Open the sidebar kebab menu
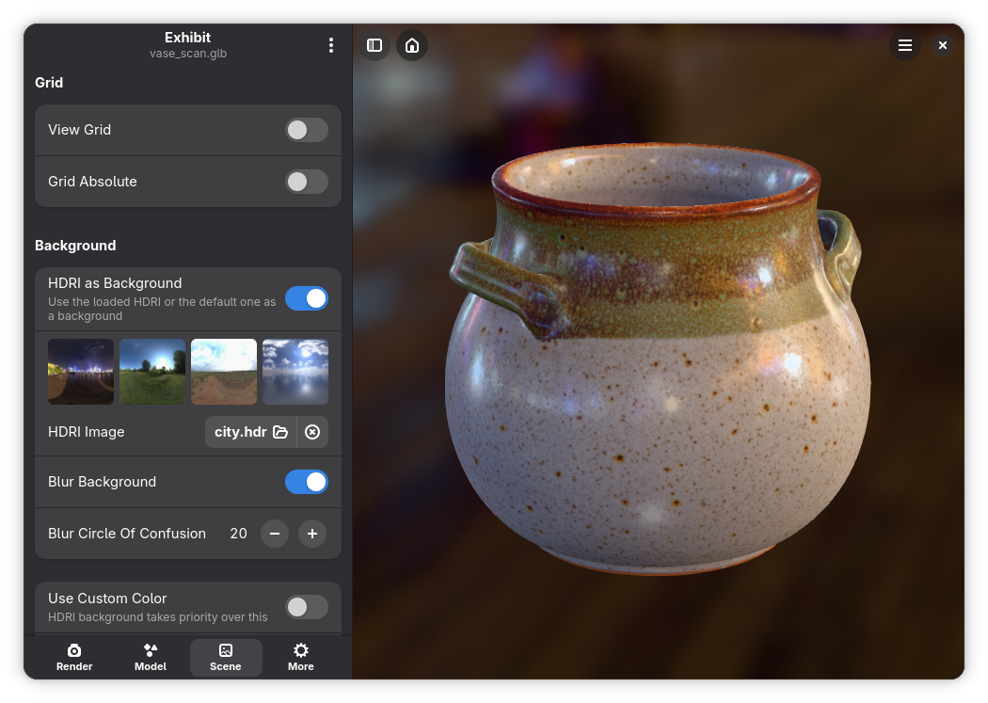This screenshot has width=988, height=703. pos(331,45)
